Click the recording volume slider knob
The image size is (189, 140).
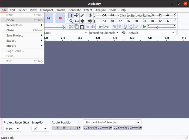tap(63, 27)
